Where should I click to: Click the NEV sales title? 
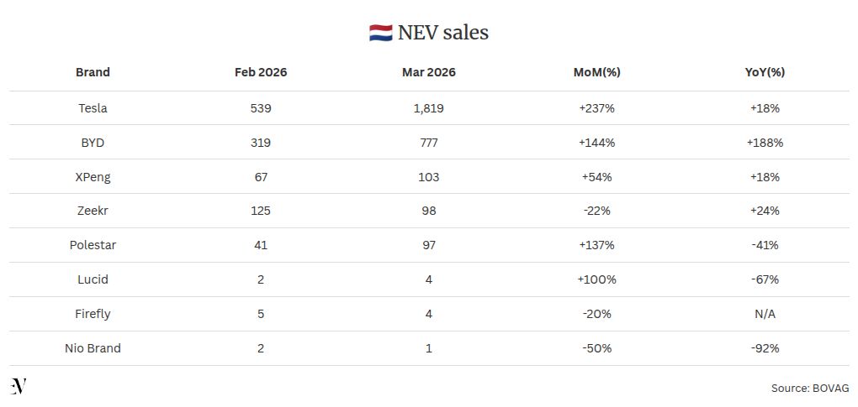click(x=442, y=33)
